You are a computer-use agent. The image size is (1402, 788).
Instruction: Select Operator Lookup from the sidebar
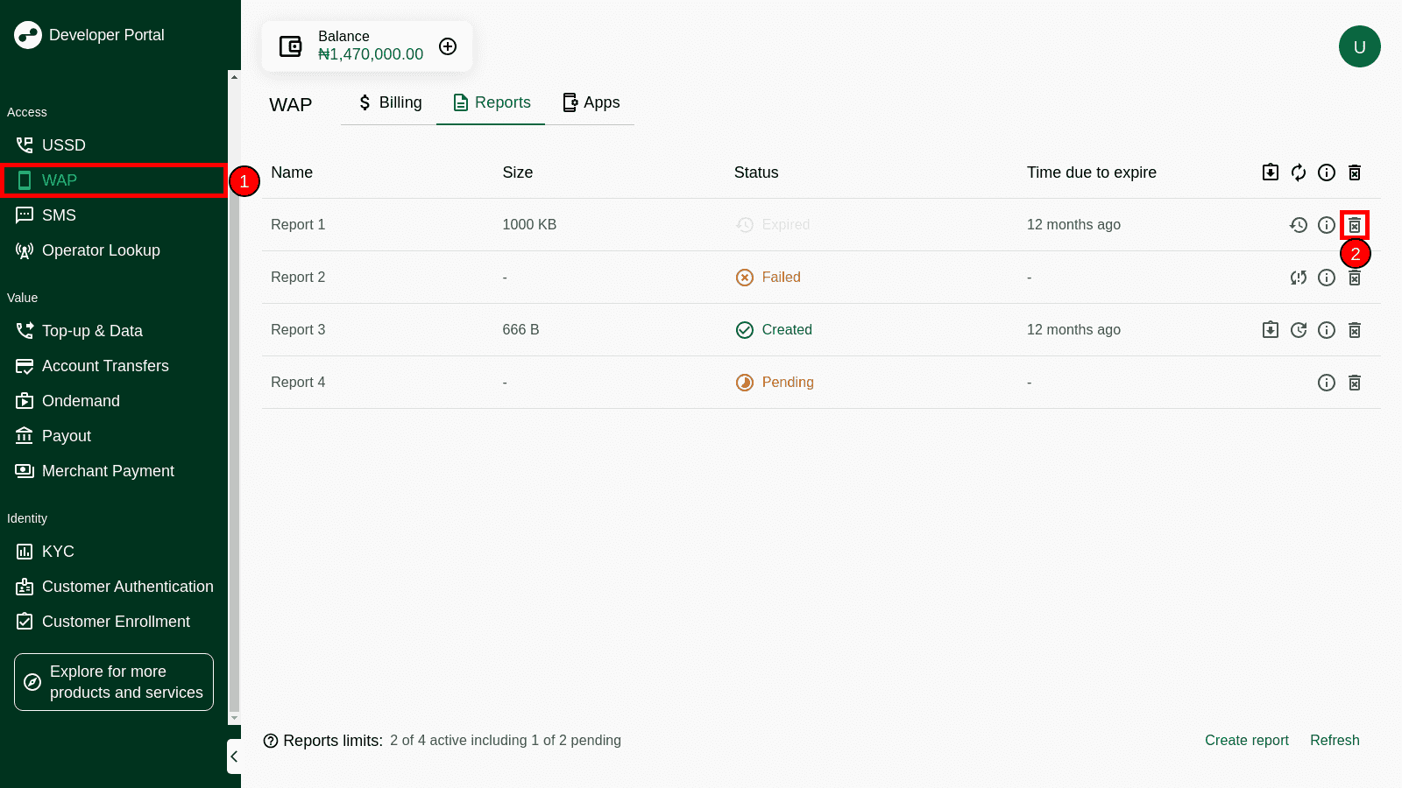point(100,250)
